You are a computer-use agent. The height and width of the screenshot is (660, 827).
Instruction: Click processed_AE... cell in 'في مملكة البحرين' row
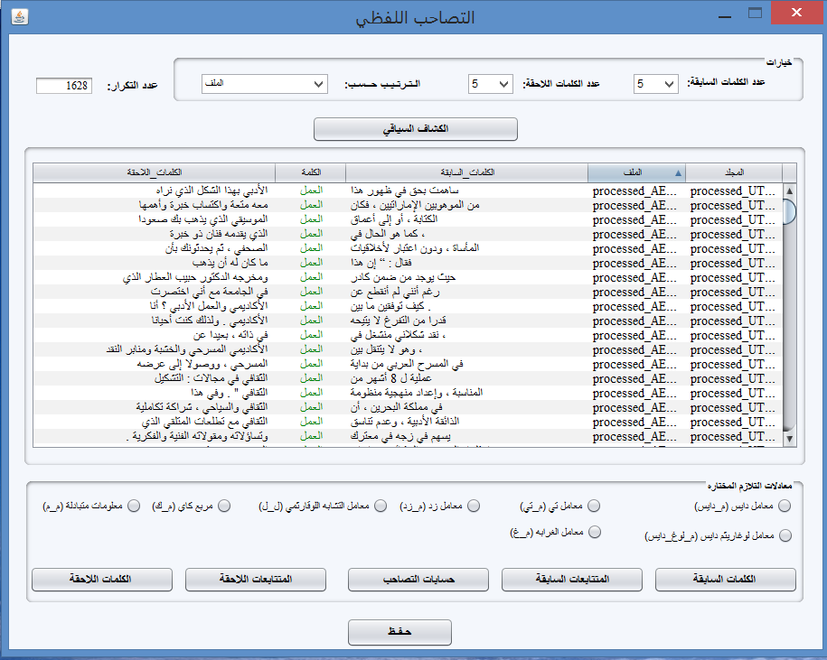pyautogui.click(x=636, y=408)
